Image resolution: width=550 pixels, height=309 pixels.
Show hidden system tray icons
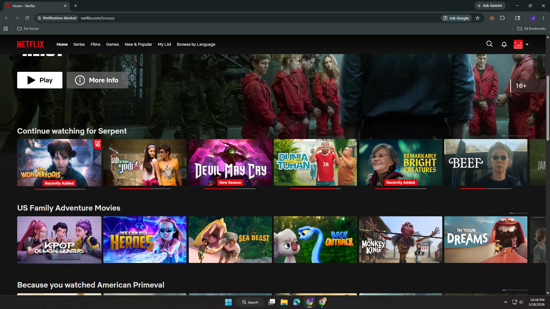point(506,302)
